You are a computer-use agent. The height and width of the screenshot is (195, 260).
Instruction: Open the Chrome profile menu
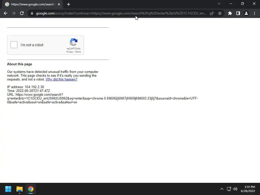[x=246, y=13]
